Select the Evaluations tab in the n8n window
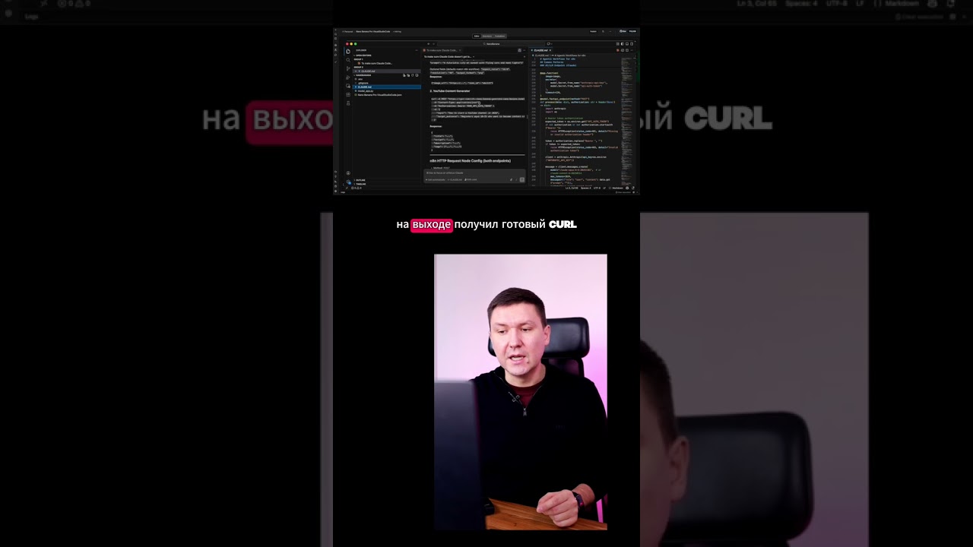Image resolution: width=973 pixels, height=547 pixels. pos(499,36)
